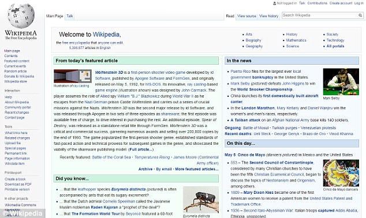Open the Help link in sidebar
The height and width of the screenshot is (218, 366).
[8, 97]
